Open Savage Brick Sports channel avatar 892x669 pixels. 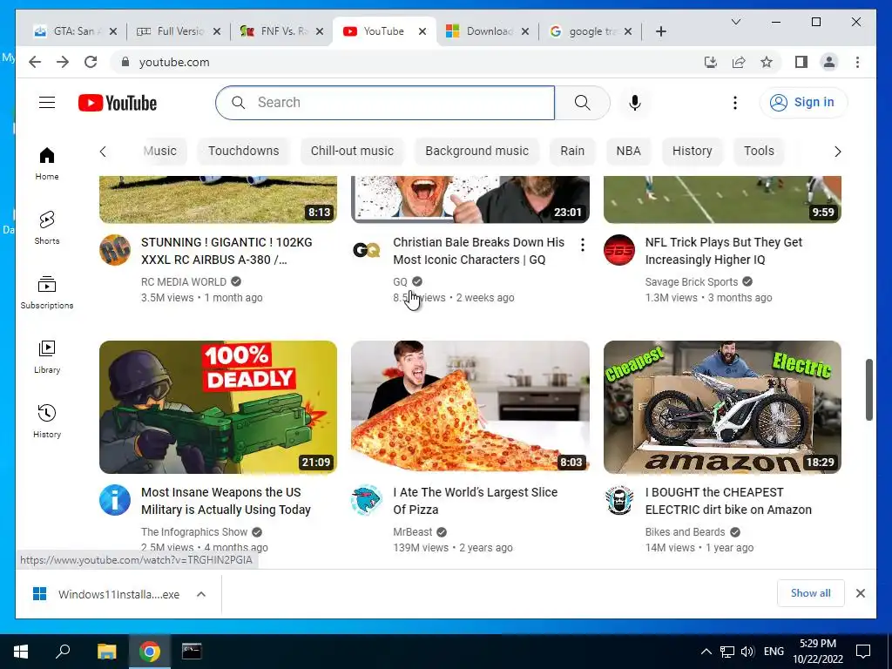(619, 250)
